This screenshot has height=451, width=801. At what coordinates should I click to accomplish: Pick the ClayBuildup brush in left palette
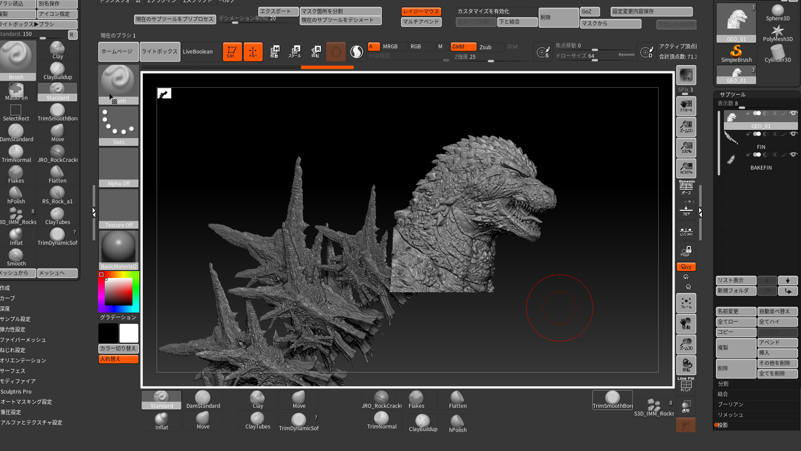tap(58, 71)
